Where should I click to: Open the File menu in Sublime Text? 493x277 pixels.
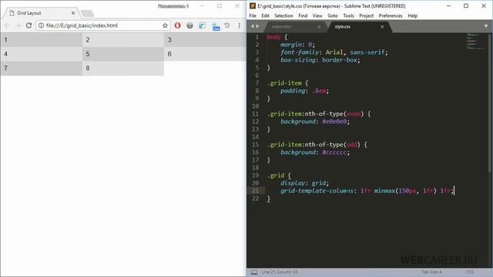pyautogui.click(x=253, y=15)
